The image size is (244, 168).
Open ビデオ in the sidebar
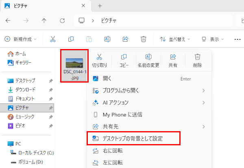point(27,125)
